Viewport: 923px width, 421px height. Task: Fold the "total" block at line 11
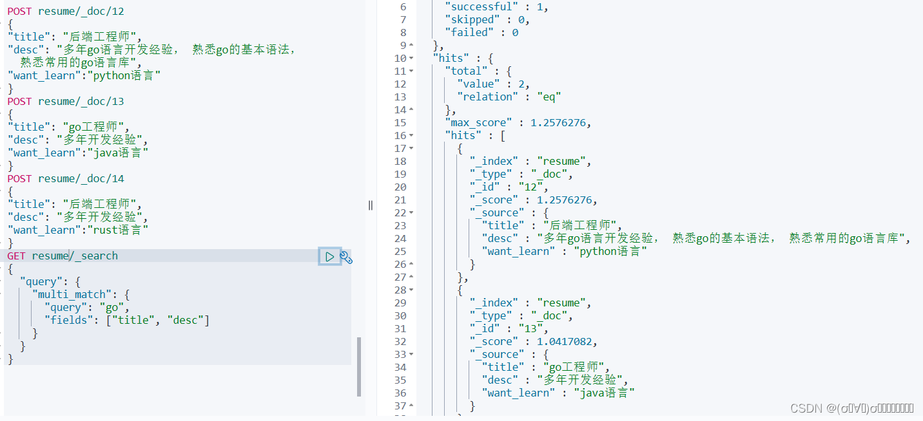click(x=413, y=71)
